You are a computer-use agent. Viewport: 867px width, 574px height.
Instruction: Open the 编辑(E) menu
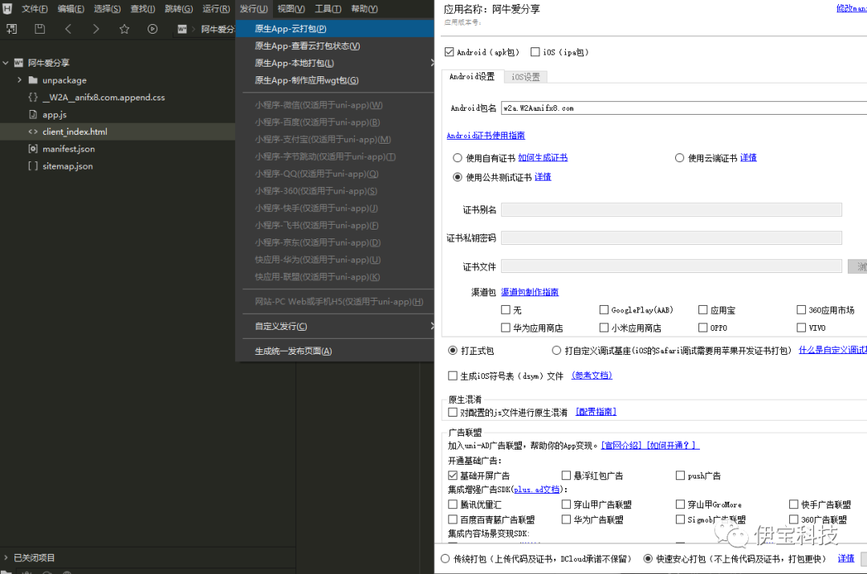point(71,9)
